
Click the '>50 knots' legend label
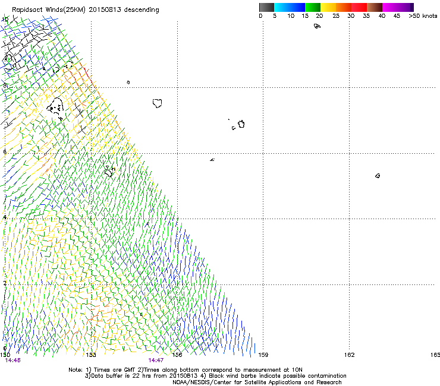pyautogui.click(x=423, y=16)
